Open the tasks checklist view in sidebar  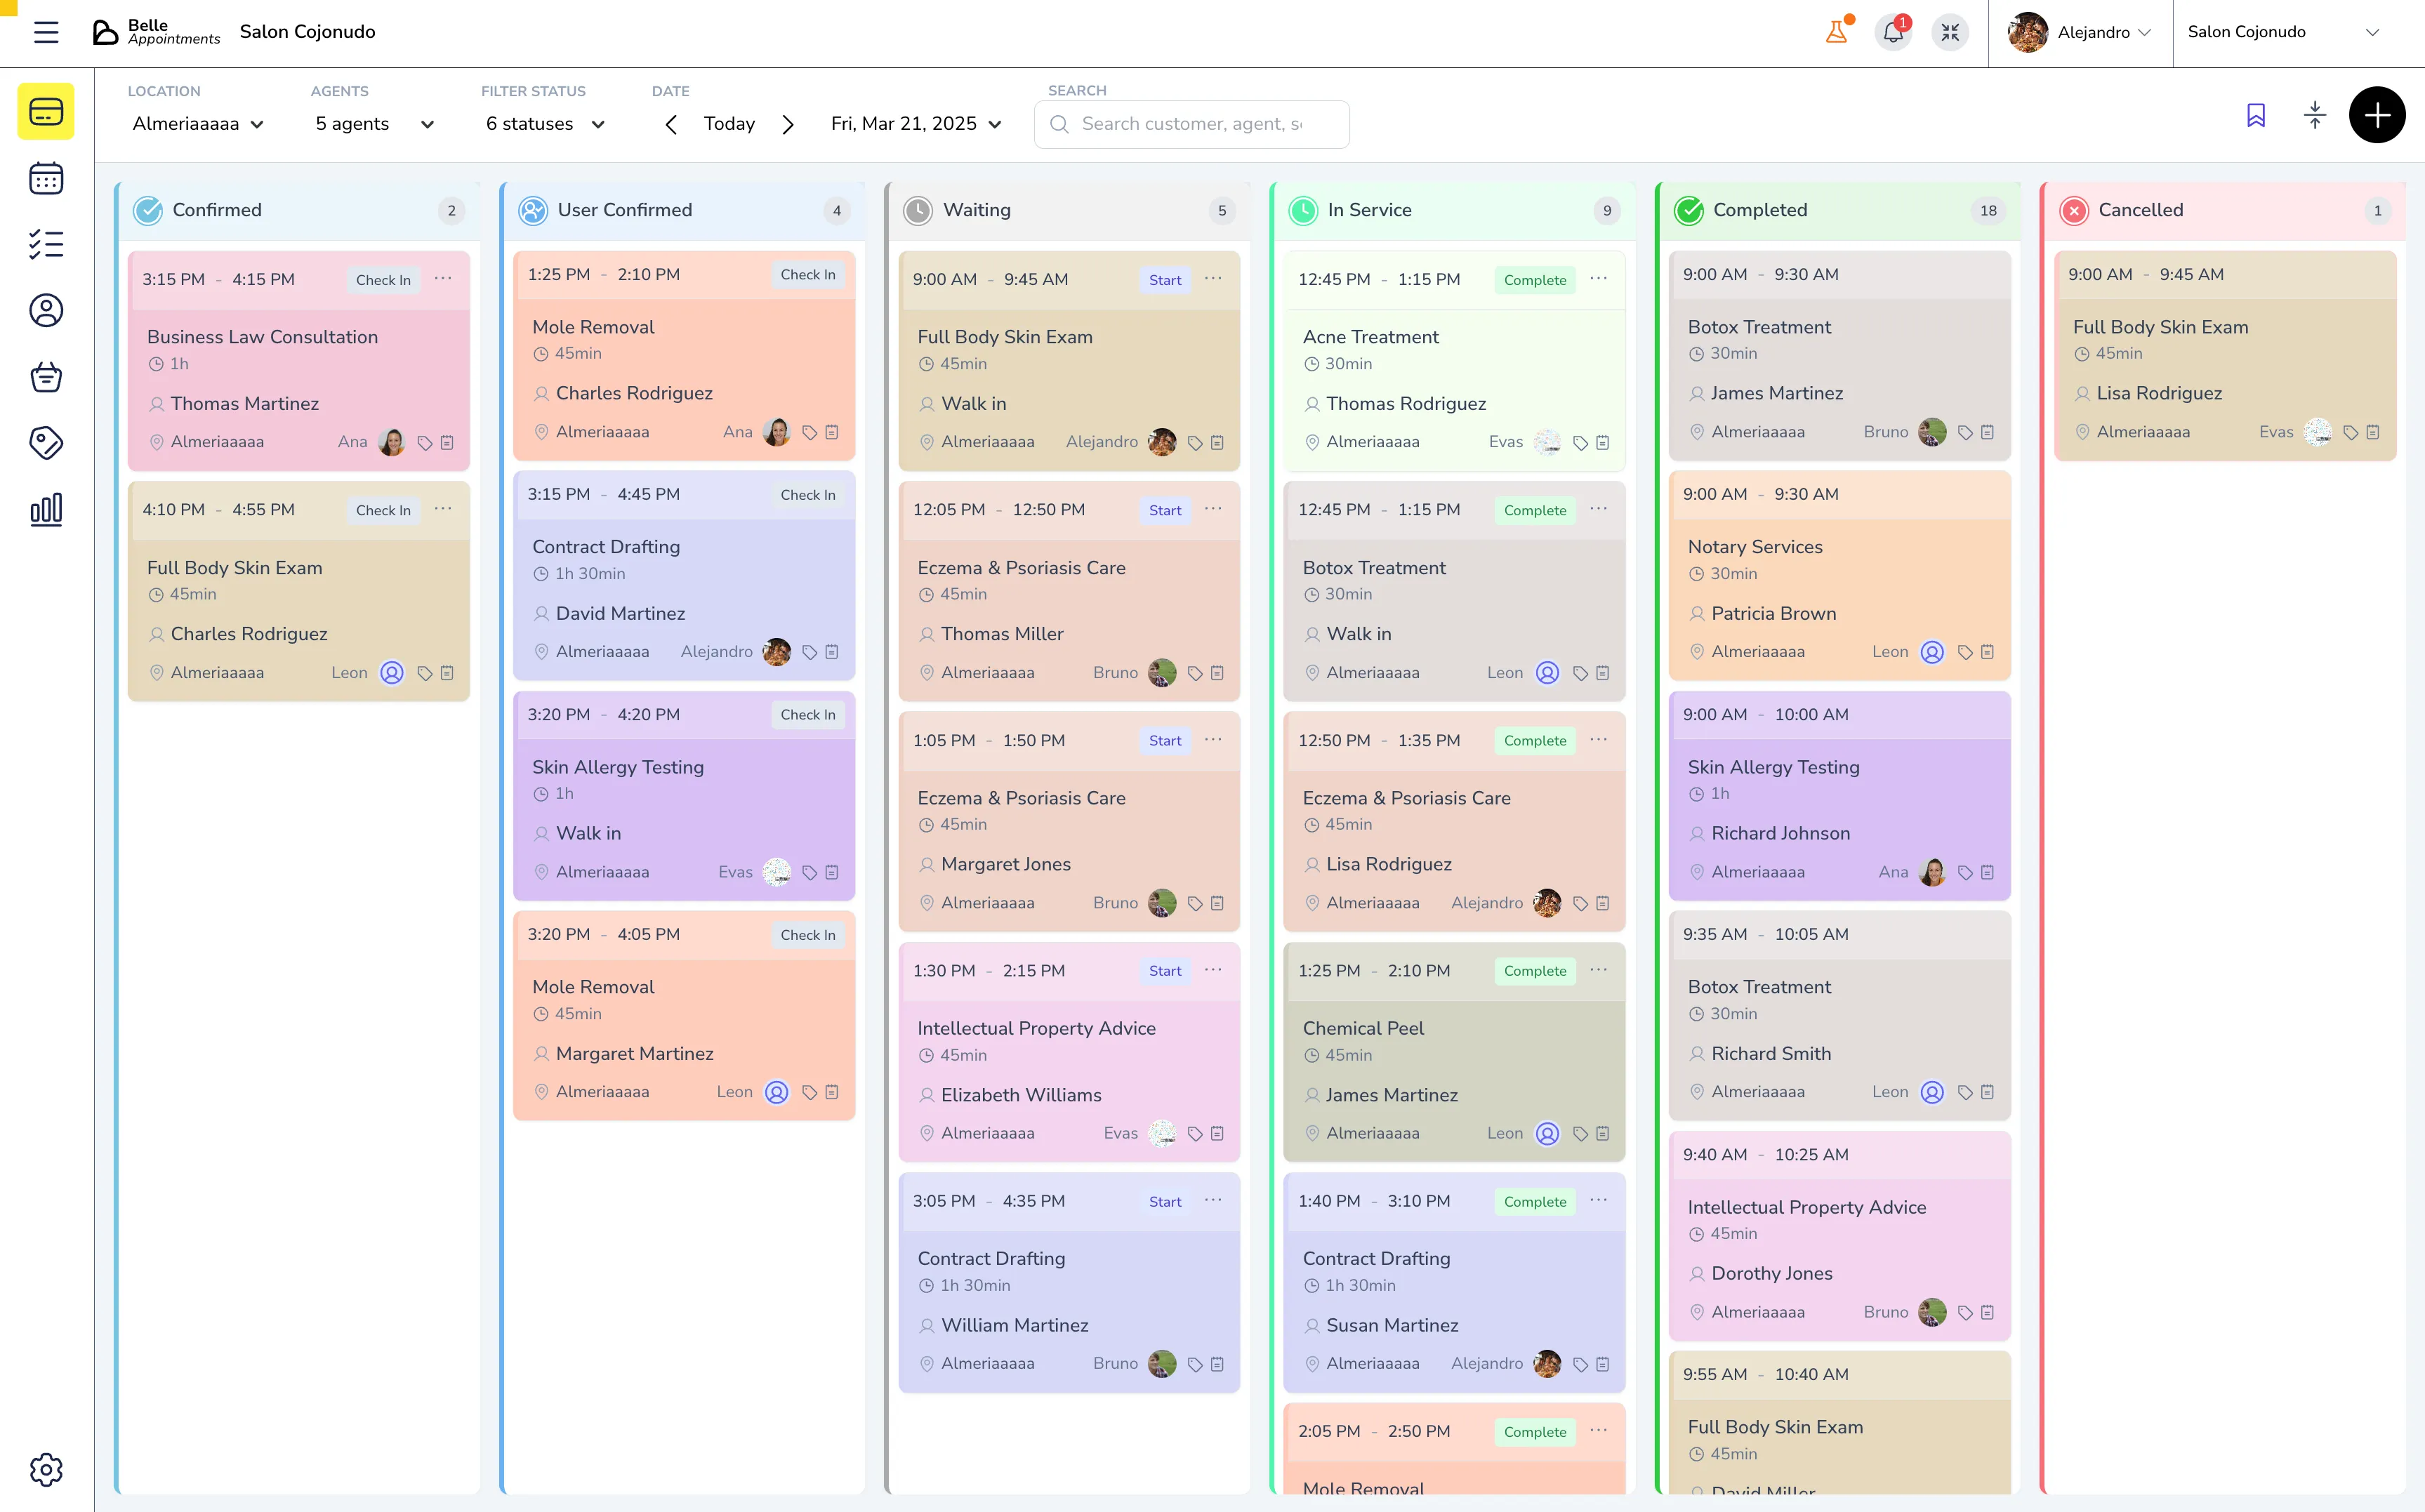click(46, 244)
